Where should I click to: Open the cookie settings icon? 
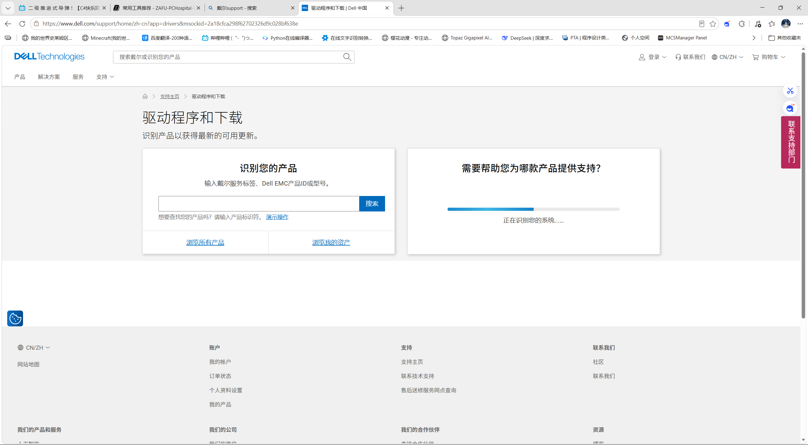(15, 318)
